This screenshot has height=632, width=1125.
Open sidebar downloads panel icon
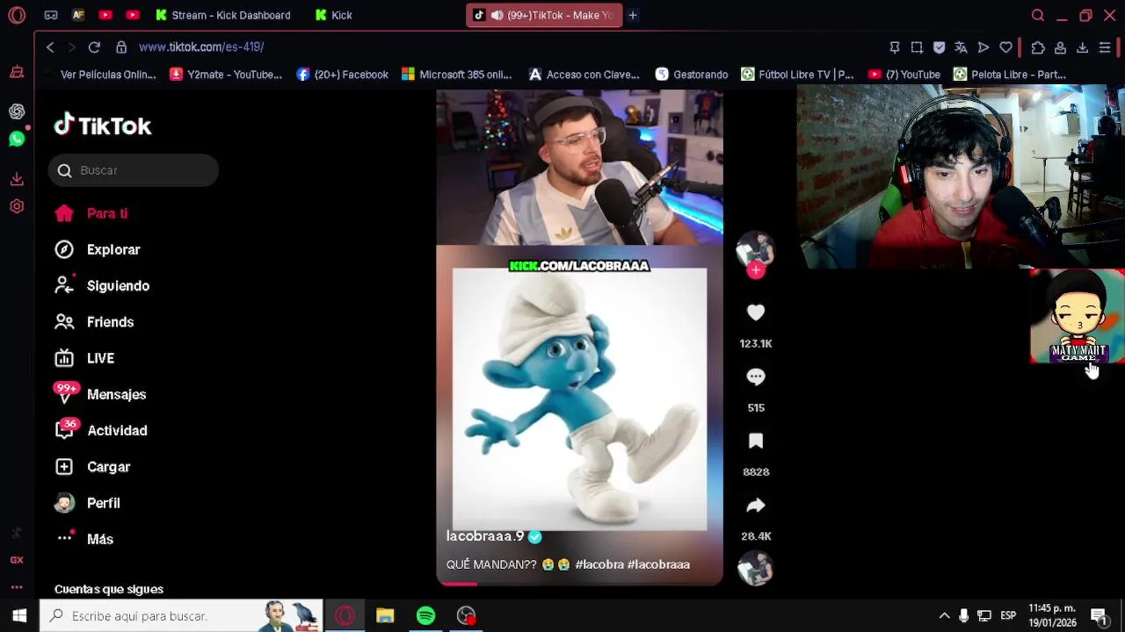click(17, 179)
